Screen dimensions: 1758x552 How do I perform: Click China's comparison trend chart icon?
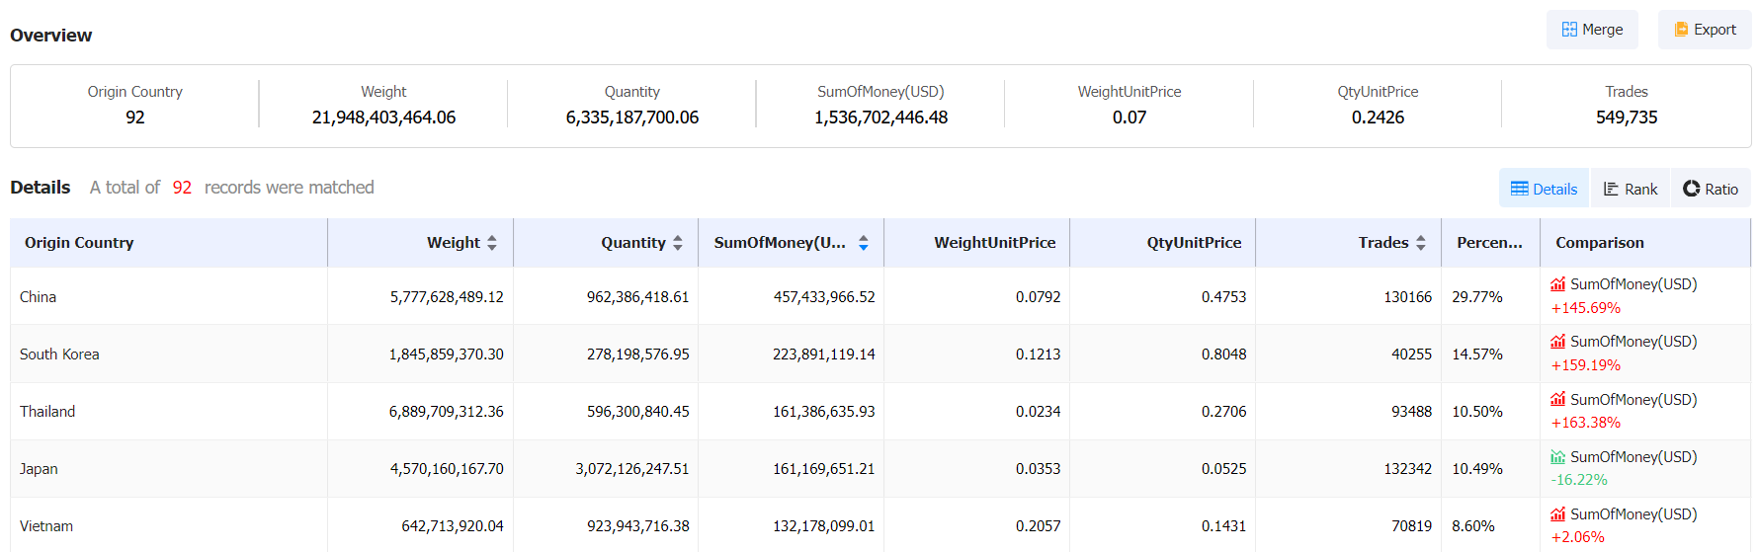pyautogui.click(x=1558, y=284)
